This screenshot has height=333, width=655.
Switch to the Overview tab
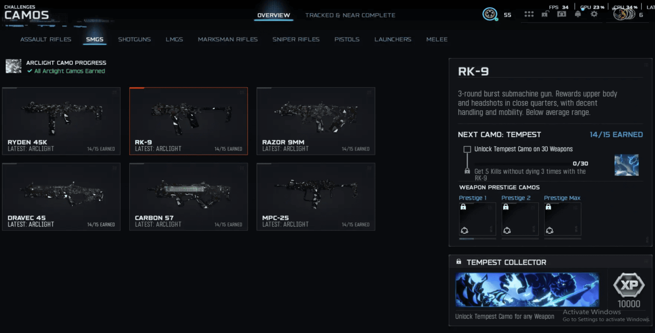[x=274, y=15]
